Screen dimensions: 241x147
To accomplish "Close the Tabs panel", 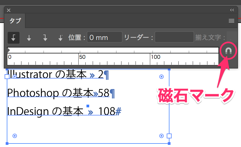I will pyautogui.click(x=9, y=10).
